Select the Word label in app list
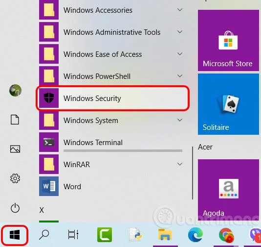This screenshot has height=247, width=261. [x=72, y=187]
